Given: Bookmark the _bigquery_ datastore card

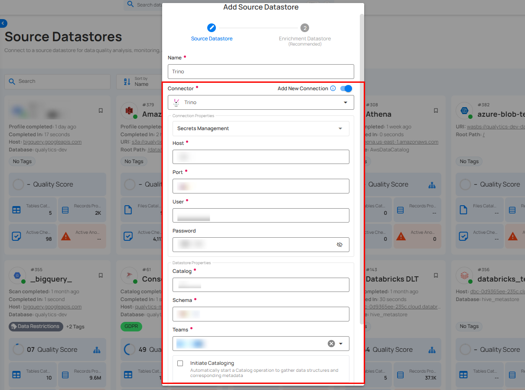Looking at the screenshot, I should click(x=101, y=275).
